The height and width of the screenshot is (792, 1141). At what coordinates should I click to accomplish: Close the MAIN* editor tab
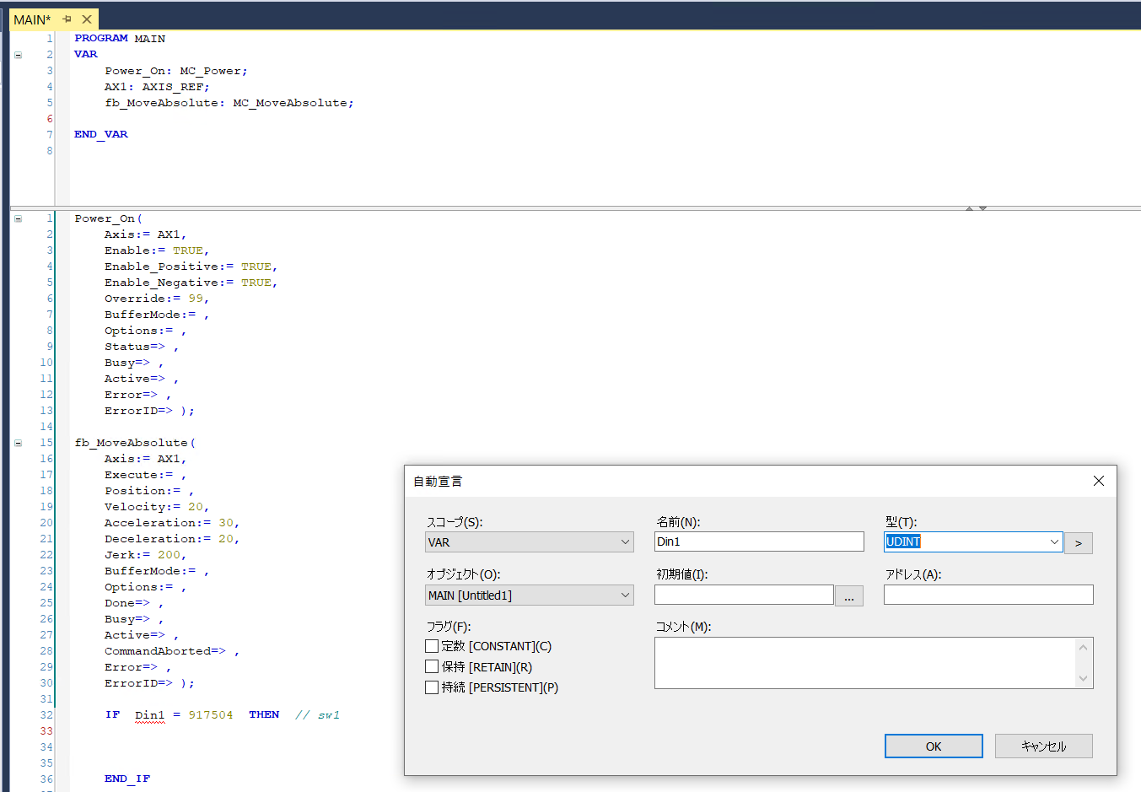[x=87, y=19]
